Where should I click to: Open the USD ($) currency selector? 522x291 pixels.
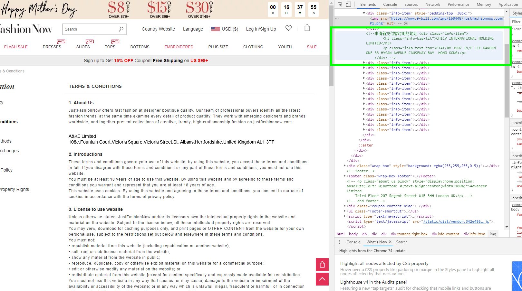tap(230, 29)
